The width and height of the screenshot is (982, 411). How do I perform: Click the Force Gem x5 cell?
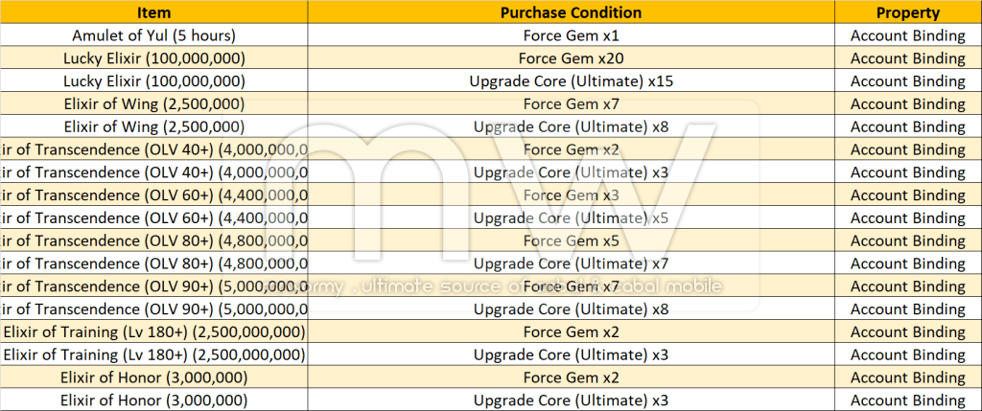571,240
